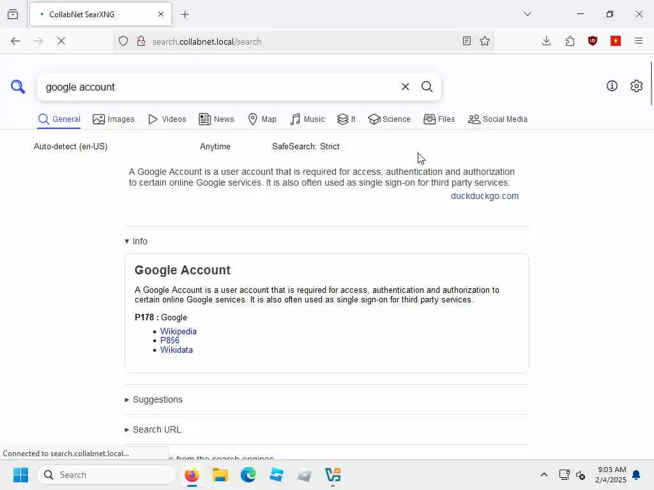Image resolution: width=654 pixels, height=490 pixels.
Task: Open the About info icon
Action: point(612,86)
